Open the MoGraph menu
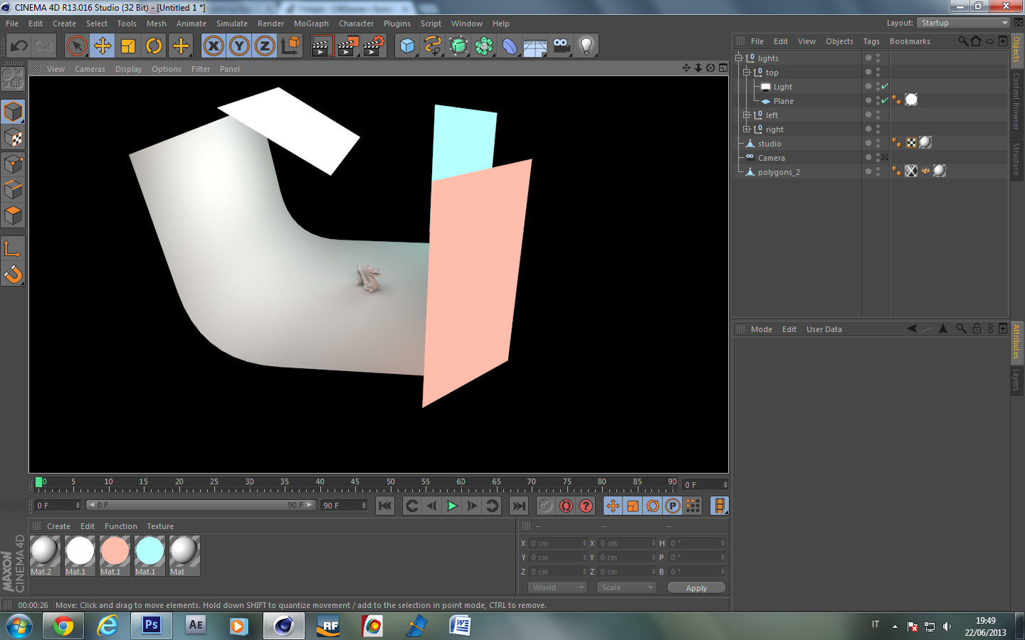The height and width of the screenshot is (640, 1025). (311, 23)
